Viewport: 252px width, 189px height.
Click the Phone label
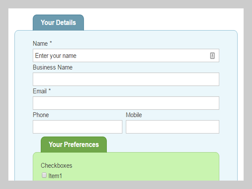click(x=41, y=115)
